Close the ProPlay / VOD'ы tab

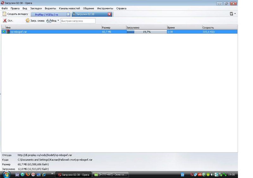pos(68,14)
